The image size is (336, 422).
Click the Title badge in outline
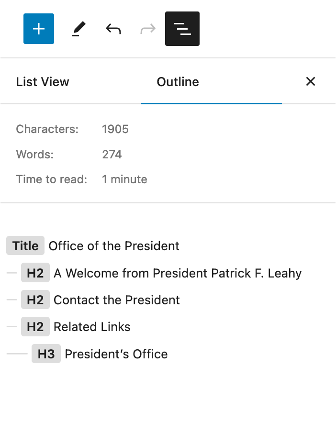(25, 246)
